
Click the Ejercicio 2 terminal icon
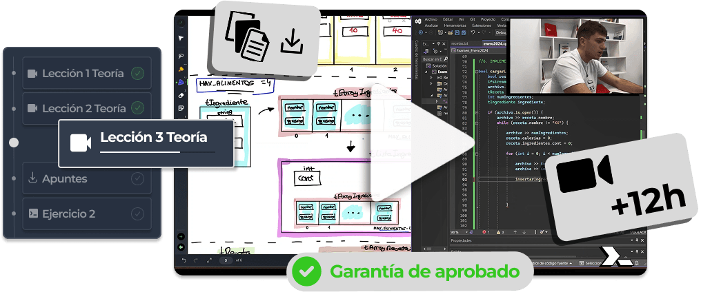32,213
